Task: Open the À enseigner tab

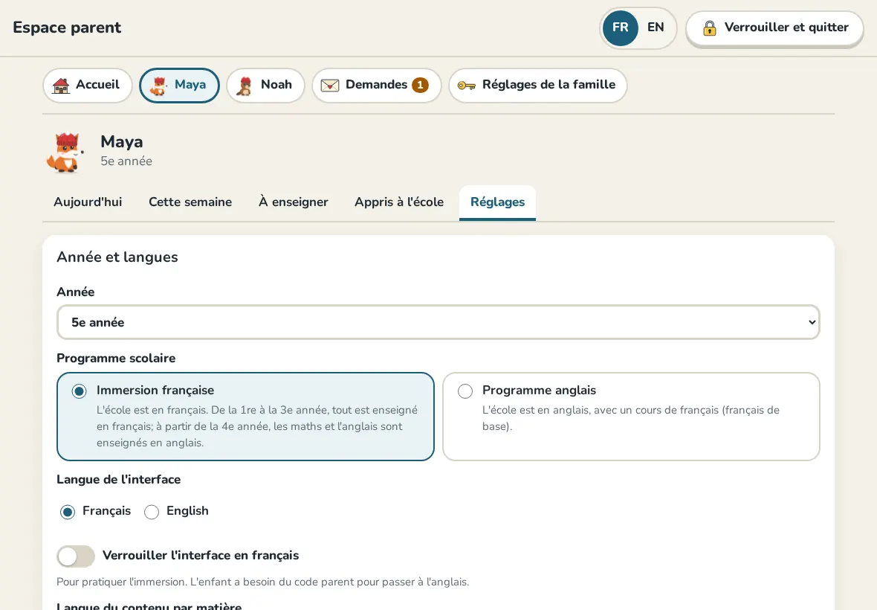Action: (x=293, y=202)
